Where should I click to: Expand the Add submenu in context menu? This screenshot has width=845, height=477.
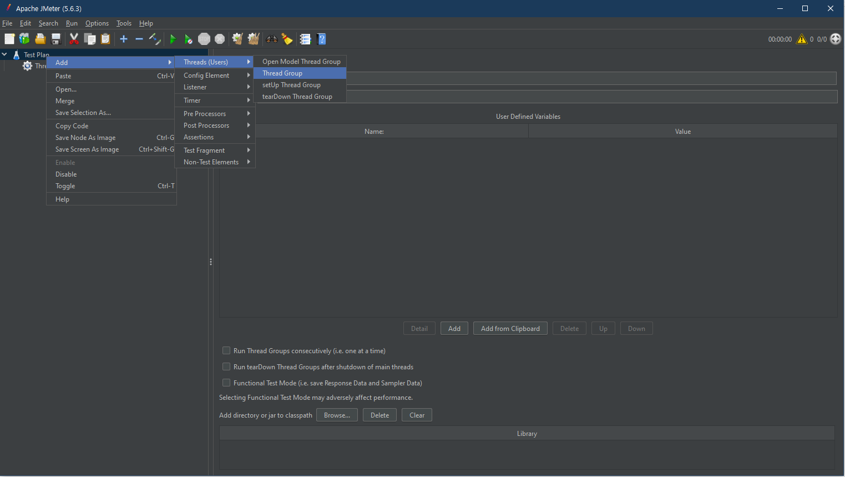coord(112,62)
